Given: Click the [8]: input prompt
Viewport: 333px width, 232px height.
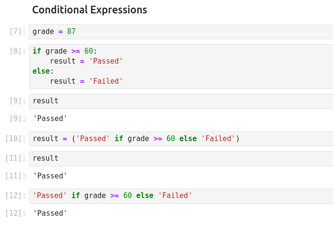Looking at the screenshot, I should point(18,51).
